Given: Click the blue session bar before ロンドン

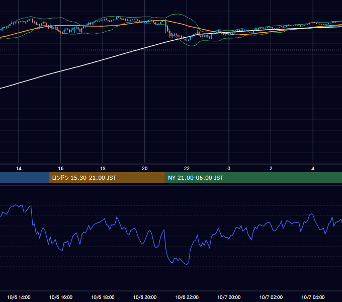Looking at the screenshot, I should click(25, 178).
